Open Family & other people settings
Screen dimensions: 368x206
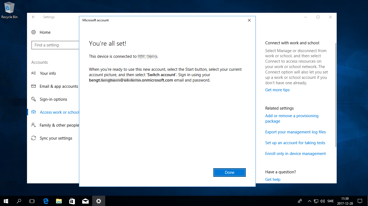tap(59, 125)
